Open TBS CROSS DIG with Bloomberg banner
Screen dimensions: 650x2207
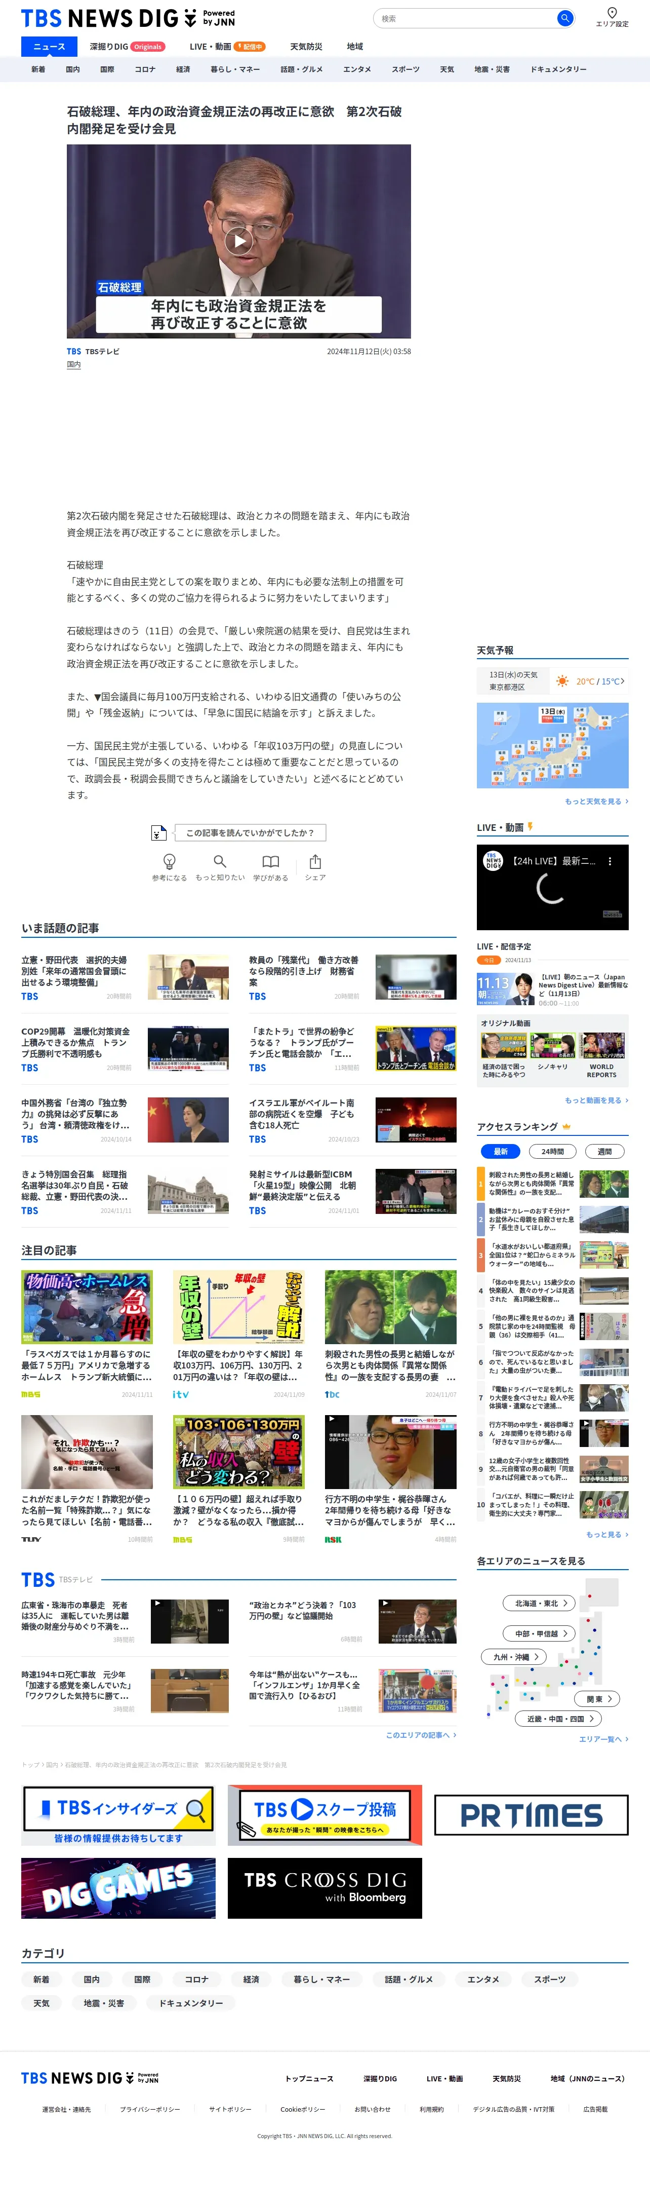point(324,1887)
